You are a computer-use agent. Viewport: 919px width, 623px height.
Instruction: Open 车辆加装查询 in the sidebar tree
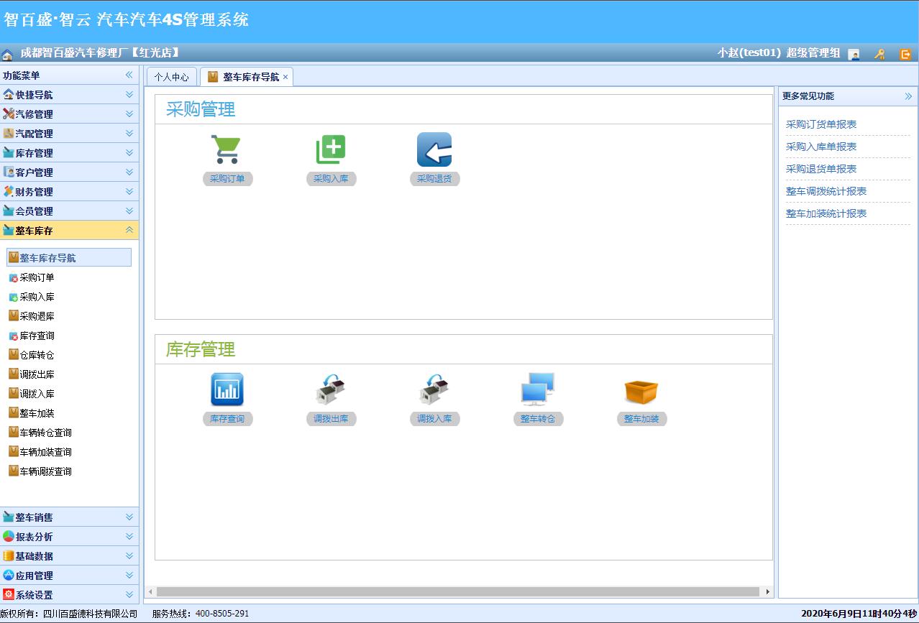coord(45,452)
